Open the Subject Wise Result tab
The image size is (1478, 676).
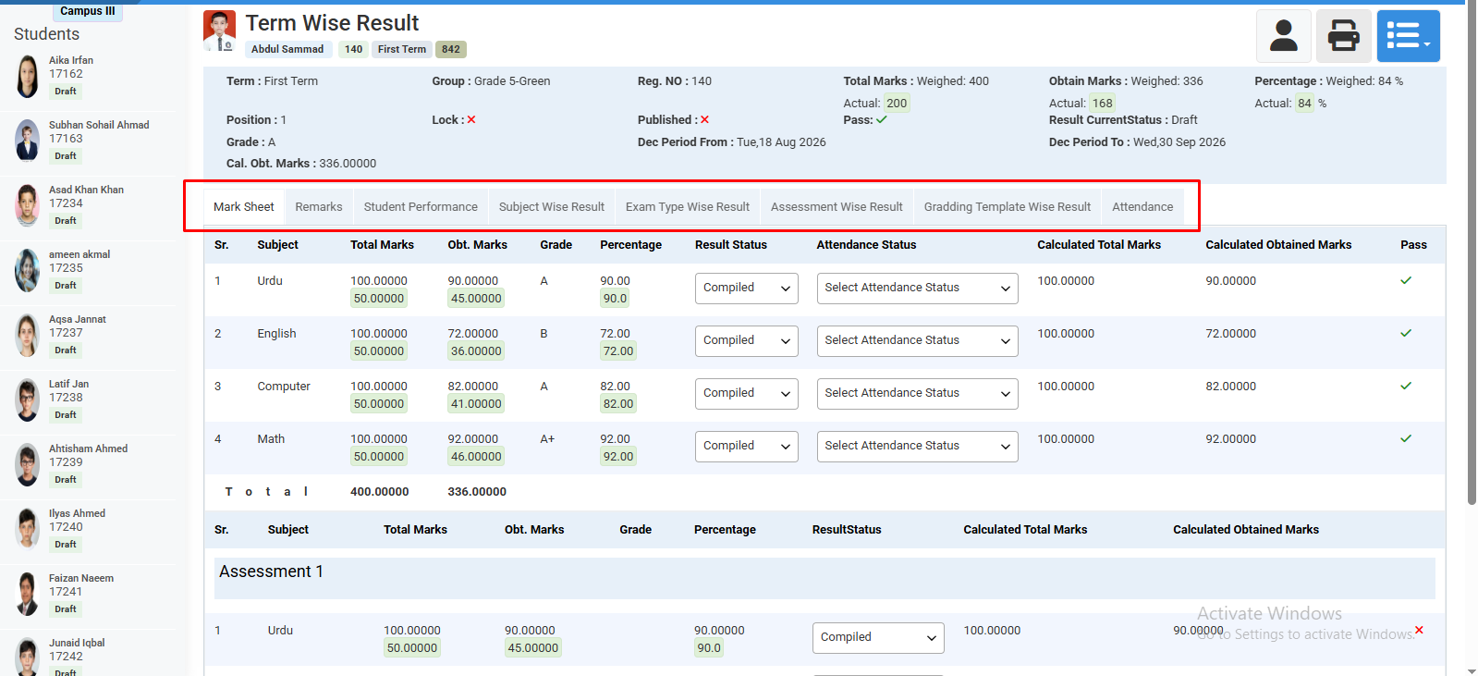pos(552,207)
